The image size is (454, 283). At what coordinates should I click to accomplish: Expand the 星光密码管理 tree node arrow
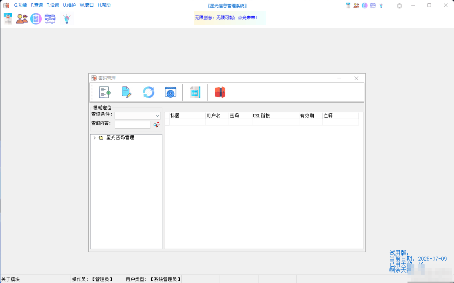point(94,138)
